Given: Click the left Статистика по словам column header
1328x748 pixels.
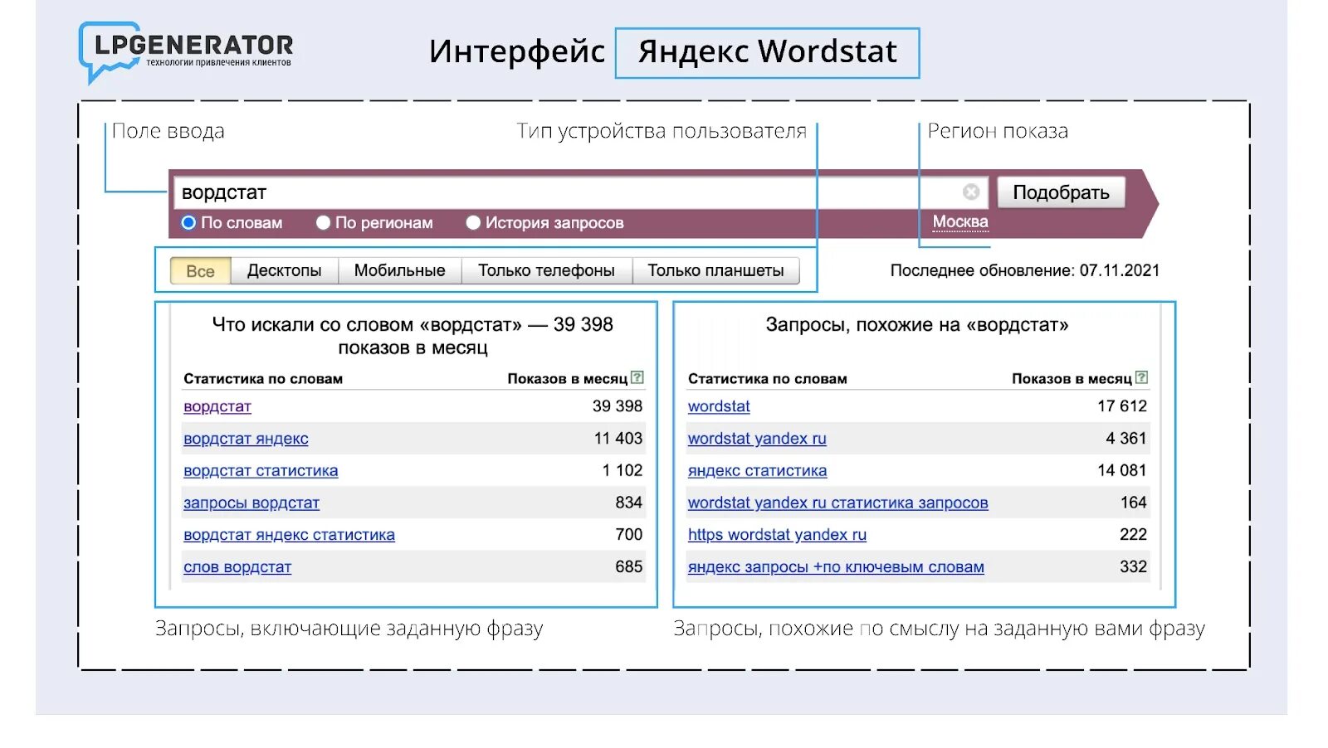Looking at the screenshot, I should pos(263,379).
